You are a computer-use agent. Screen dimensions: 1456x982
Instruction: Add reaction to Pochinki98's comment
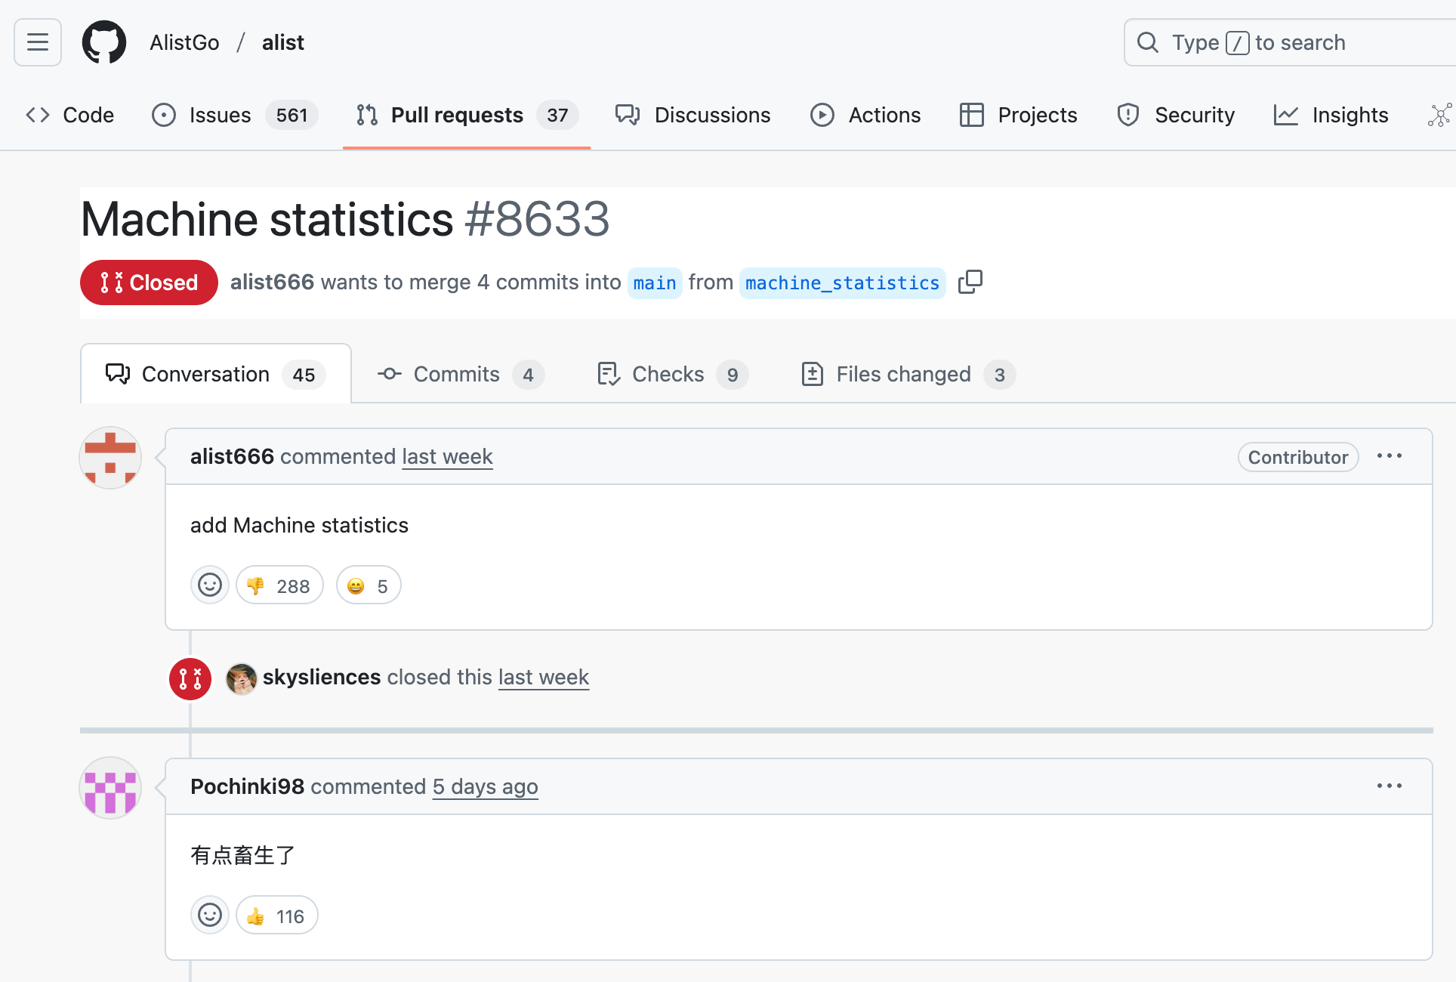(210, 916)
